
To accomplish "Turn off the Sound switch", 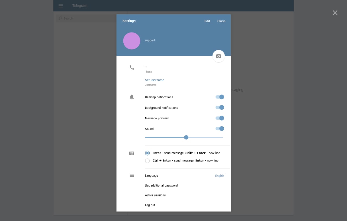I will point(220,128).
